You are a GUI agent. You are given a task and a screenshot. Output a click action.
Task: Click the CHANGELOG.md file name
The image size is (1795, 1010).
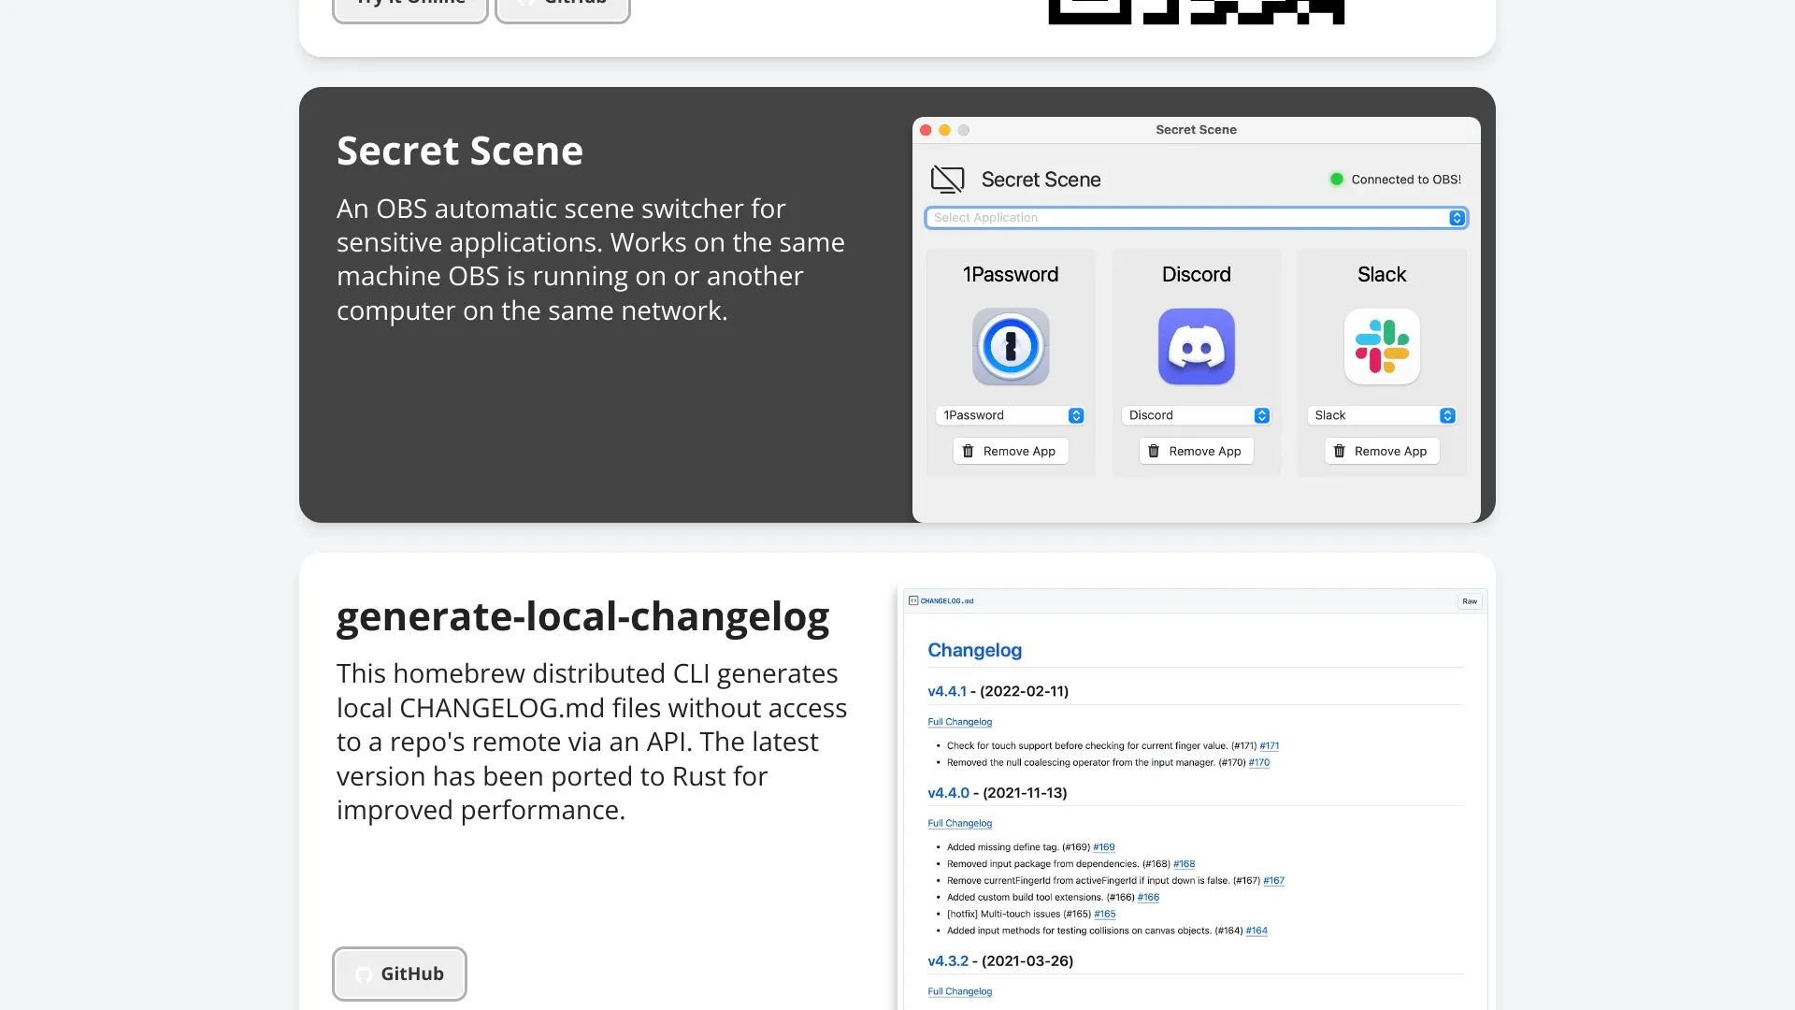pyautogui.click(x=947, y=601)
